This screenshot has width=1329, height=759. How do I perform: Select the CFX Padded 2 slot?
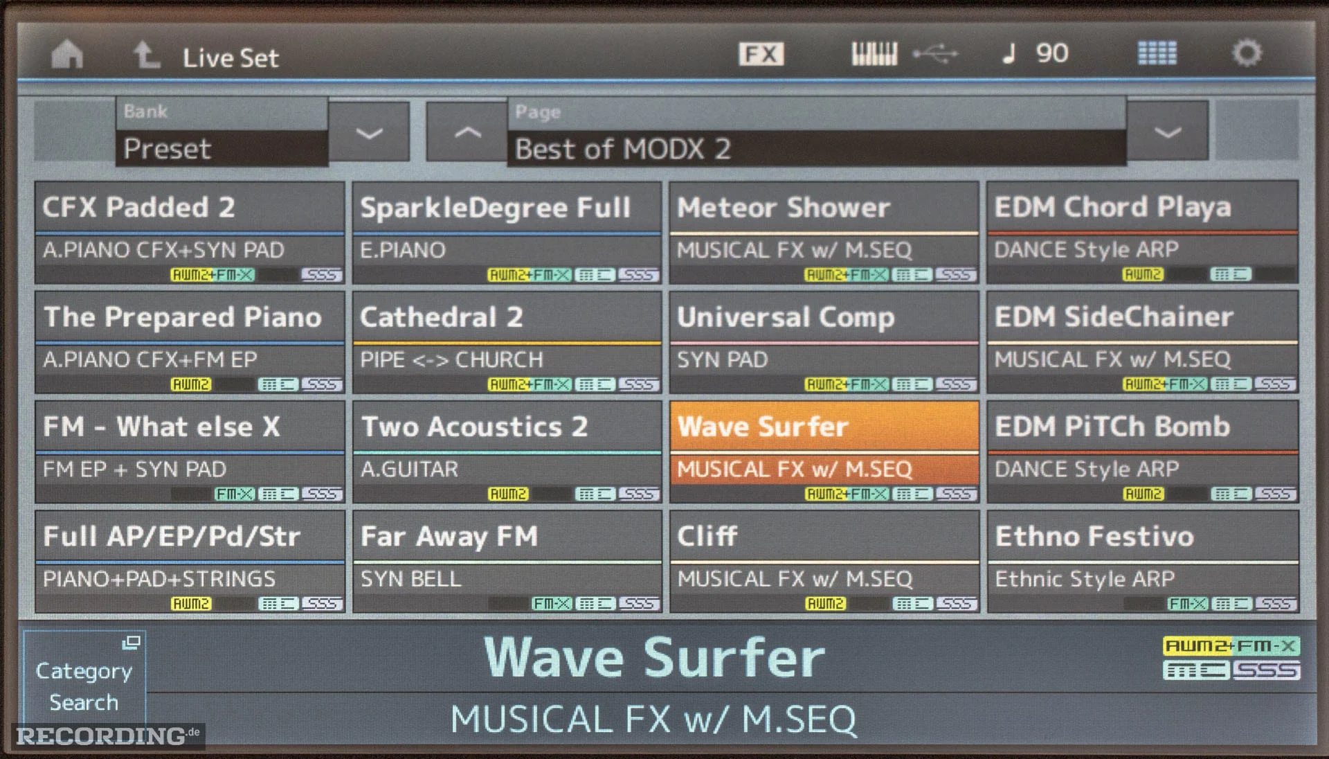click(x=190, y=233)
